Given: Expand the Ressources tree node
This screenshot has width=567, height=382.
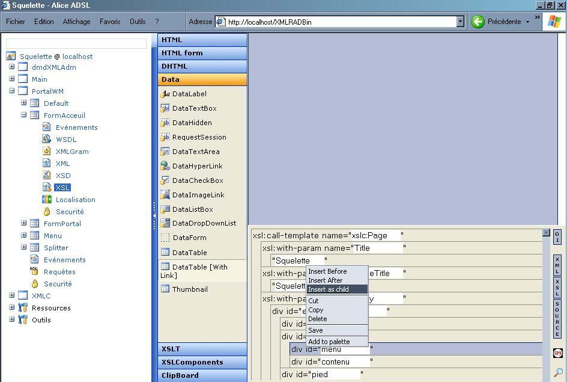Looking at the screenshot, I should 11,307.
